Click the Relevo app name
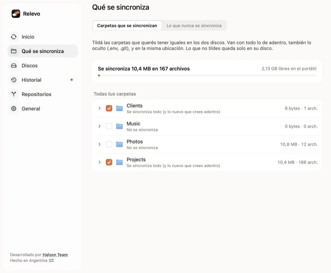 [32, 14]
